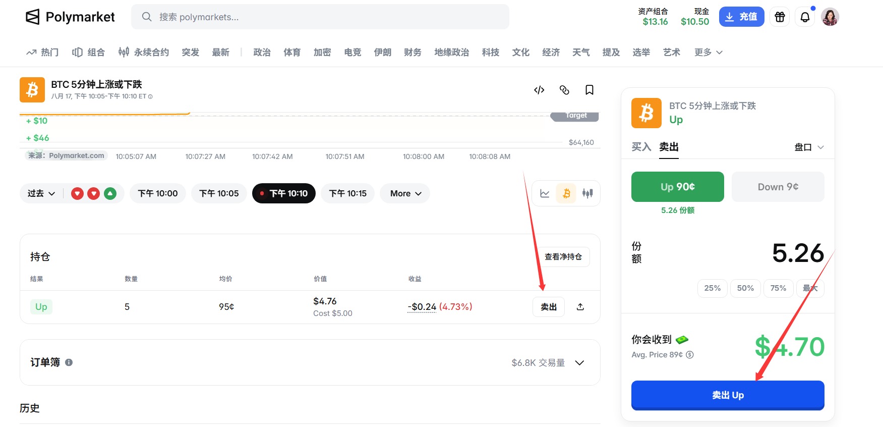This screenshot has width=883, height=427.
Task: Choose the Down 9¢ outcome
Action: click(x=778, y=187)
